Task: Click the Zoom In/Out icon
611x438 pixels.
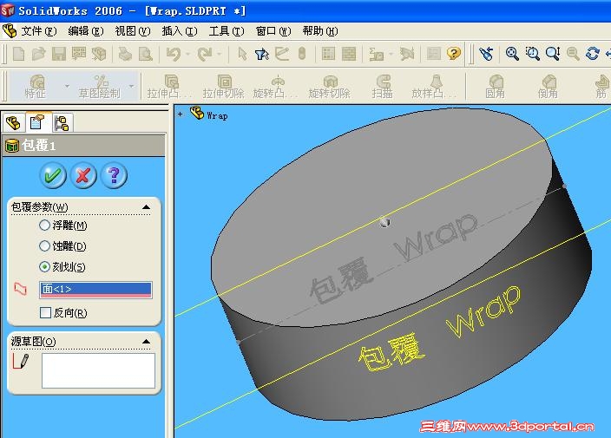Action: (x=553, y=53)
